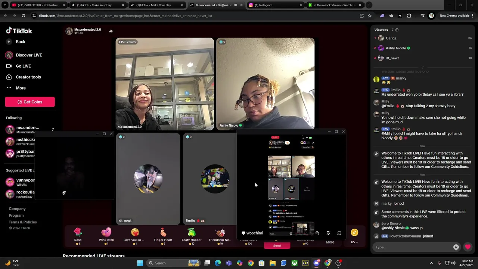Mute the Ms.underrated 2.0 tab speaker icon
Image resolution: width=478 pixels, height=269 pixels.
click(x=235, y=5)
